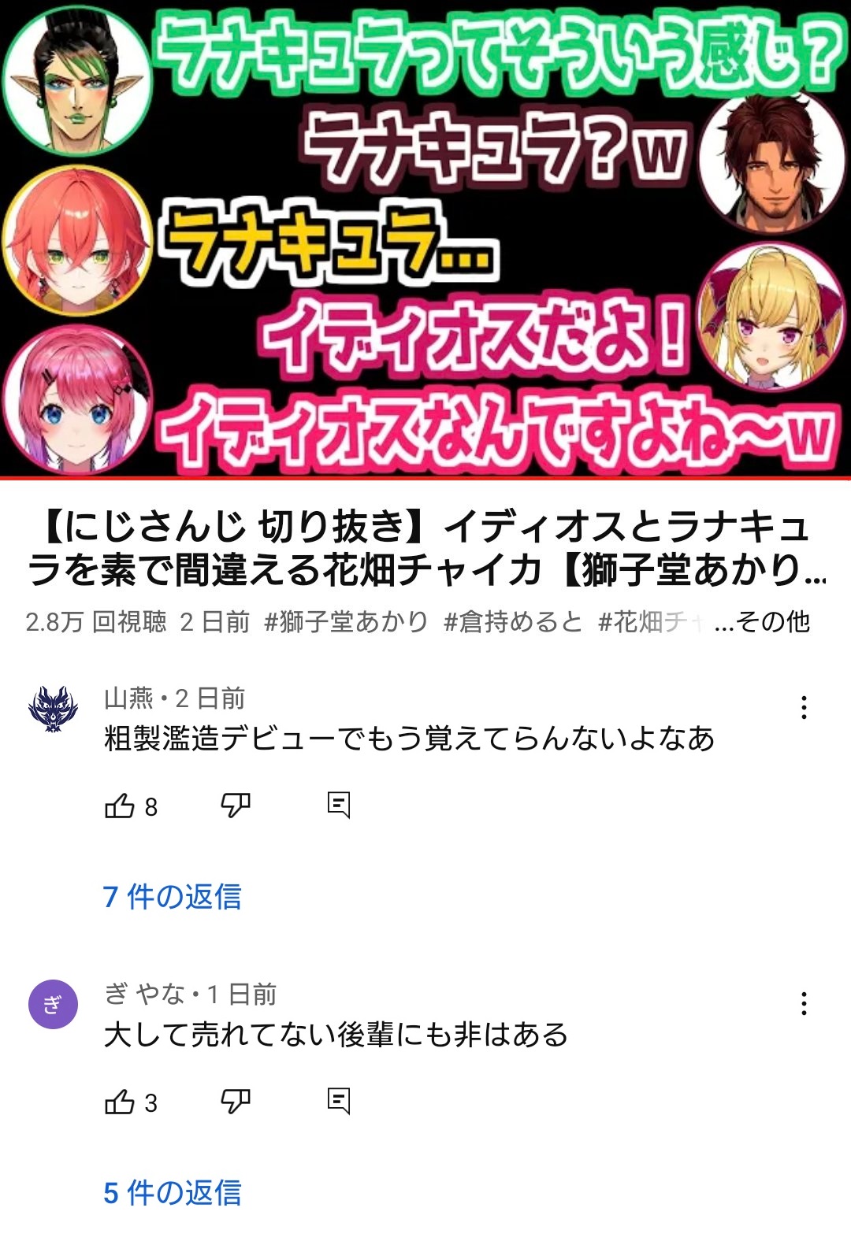Click the red video progress bar
851x1241 pixels.
(425, 477)
